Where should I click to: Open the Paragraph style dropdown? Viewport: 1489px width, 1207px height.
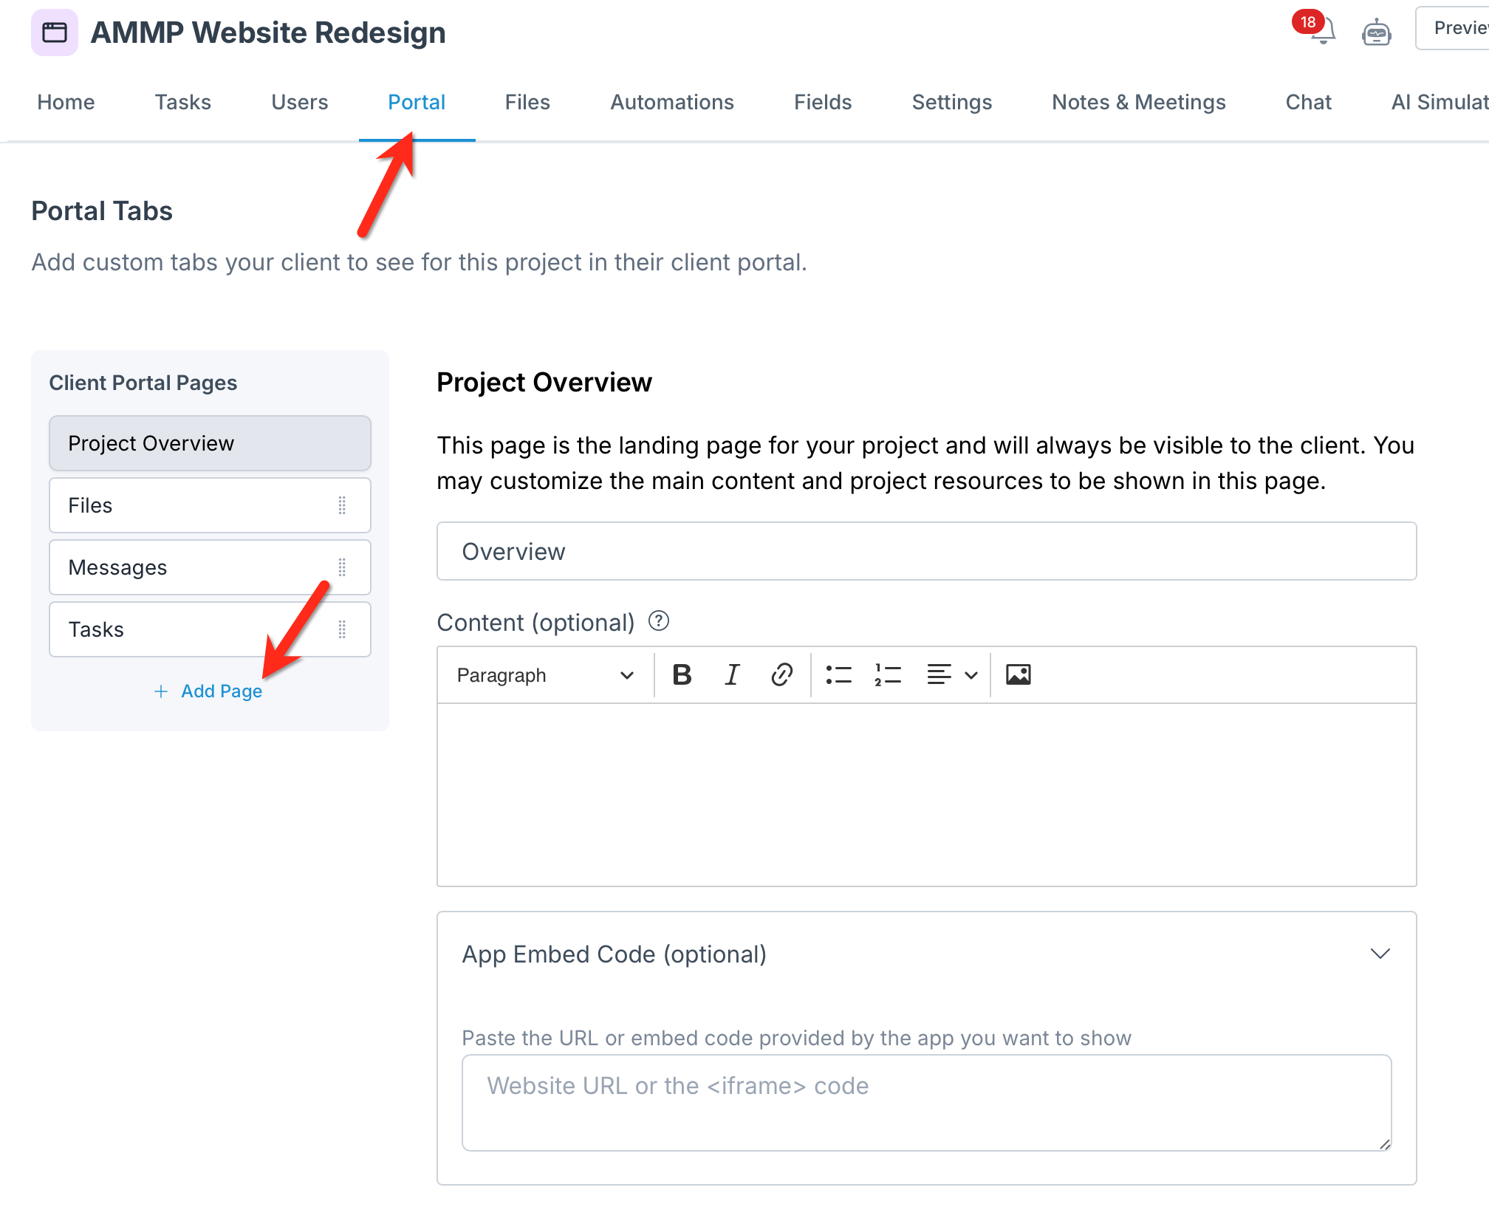[x=545, y=675]
